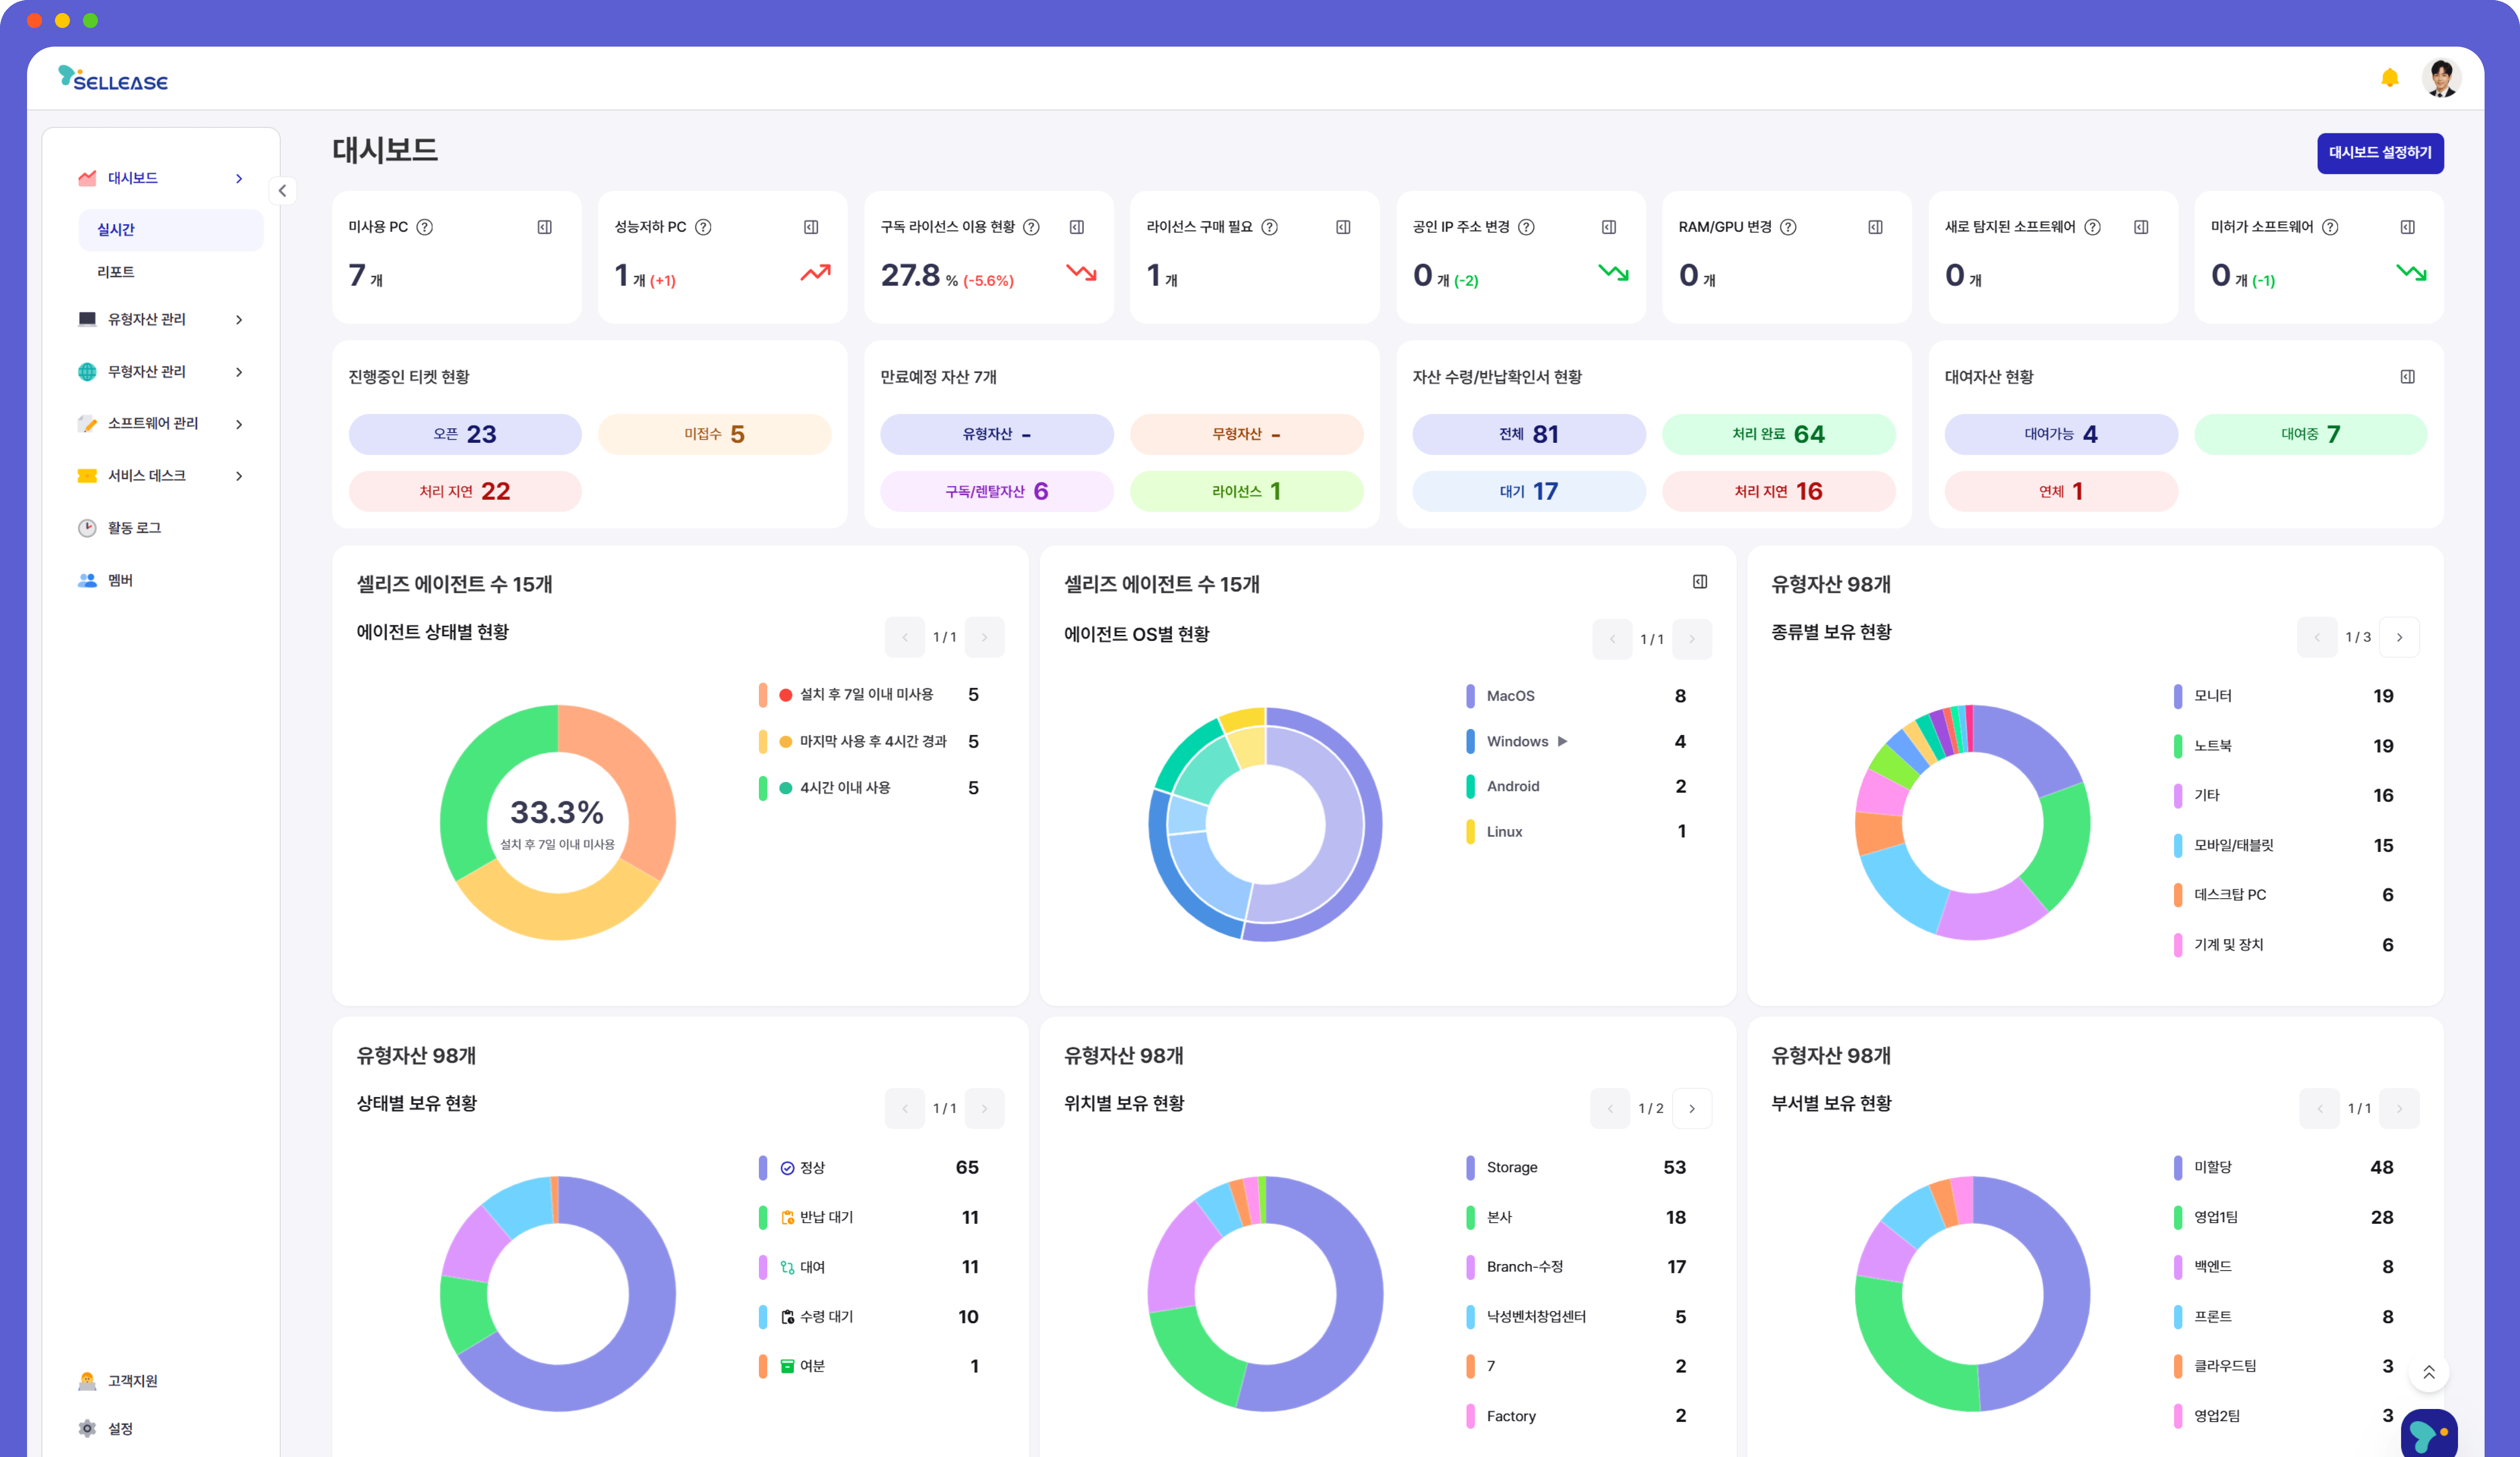Click the scroll-to-top arrow button
The image size is (2520, 1457).
[x=2429, y=1373]
